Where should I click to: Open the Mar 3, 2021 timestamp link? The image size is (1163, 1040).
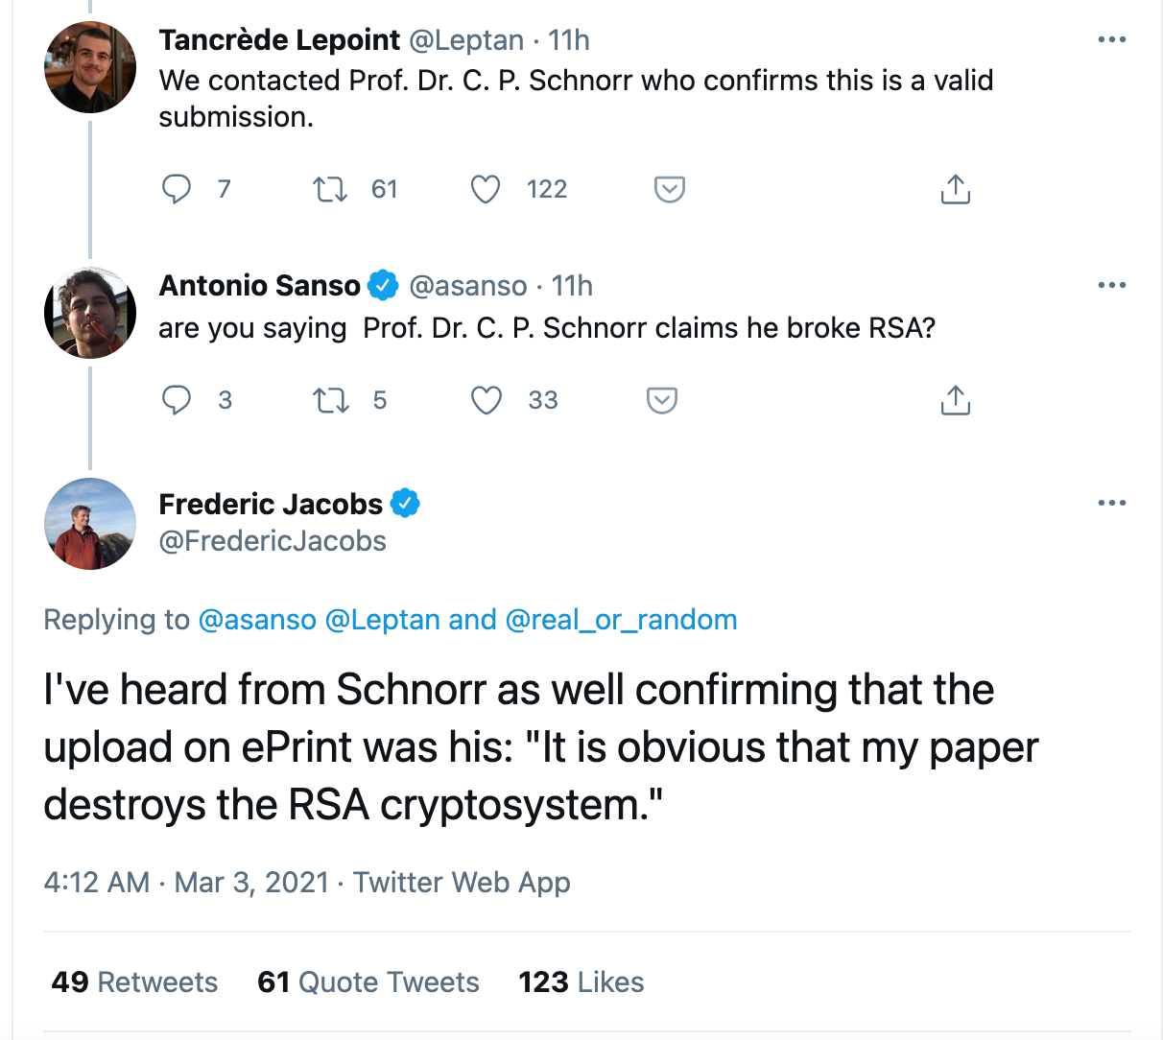249,882
